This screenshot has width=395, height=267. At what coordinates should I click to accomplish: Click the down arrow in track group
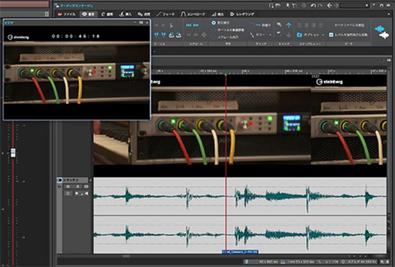click(289, 35)
